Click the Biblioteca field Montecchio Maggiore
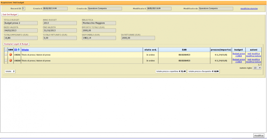 (x=99, y=23)
